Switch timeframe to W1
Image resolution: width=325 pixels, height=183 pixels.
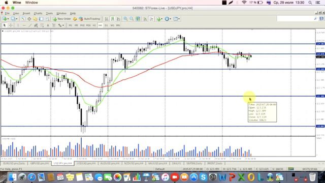pyautogui.click(x=112, y=25)
